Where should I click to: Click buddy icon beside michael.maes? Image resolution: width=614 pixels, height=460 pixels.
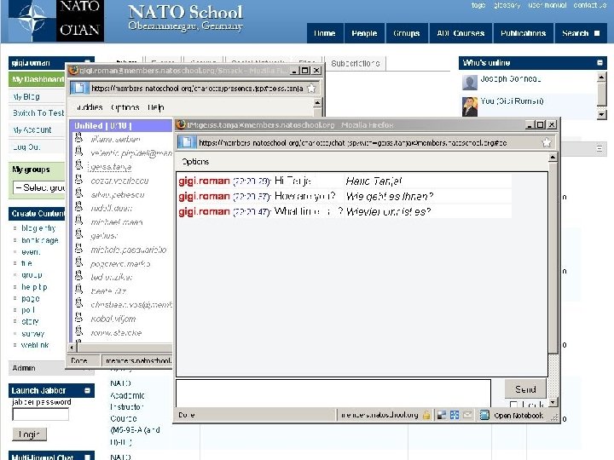click(x=78, y=221)
